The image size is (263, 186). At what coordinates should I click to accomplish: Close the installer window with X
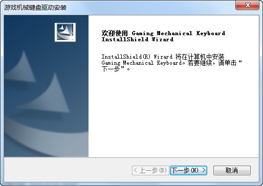tap(248, 5)
